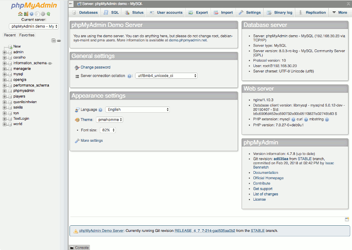
Task: Click the Change password link
Action: (x=95, y=67)
